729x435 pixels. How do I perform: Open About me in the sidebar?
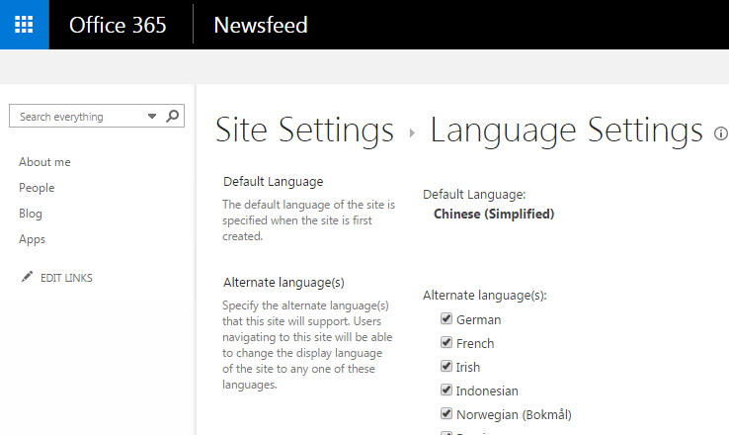coord(44,162)
